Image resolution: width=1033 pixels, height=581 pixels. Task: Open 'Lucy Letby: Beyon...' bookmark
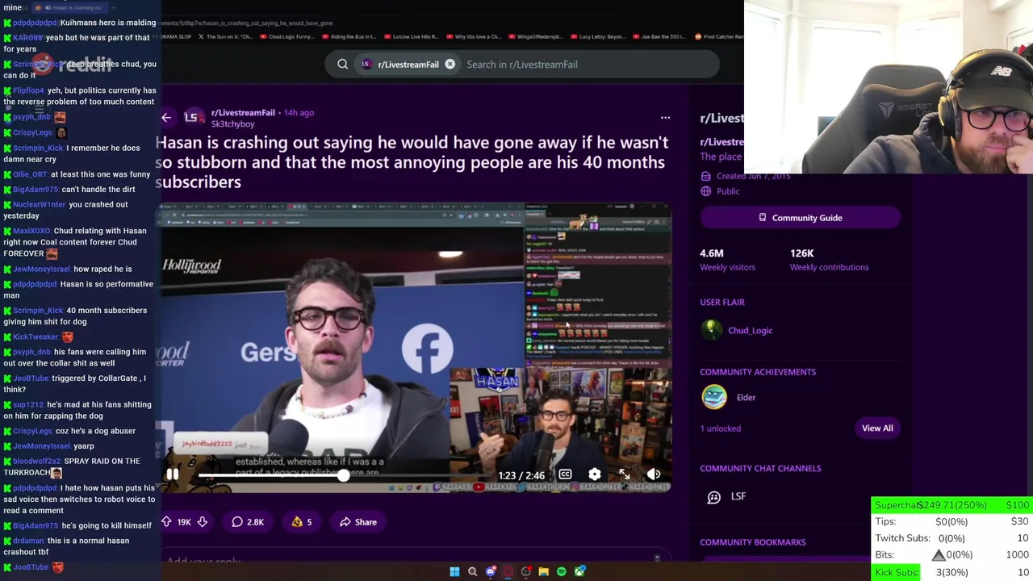[x=598, y=36]
